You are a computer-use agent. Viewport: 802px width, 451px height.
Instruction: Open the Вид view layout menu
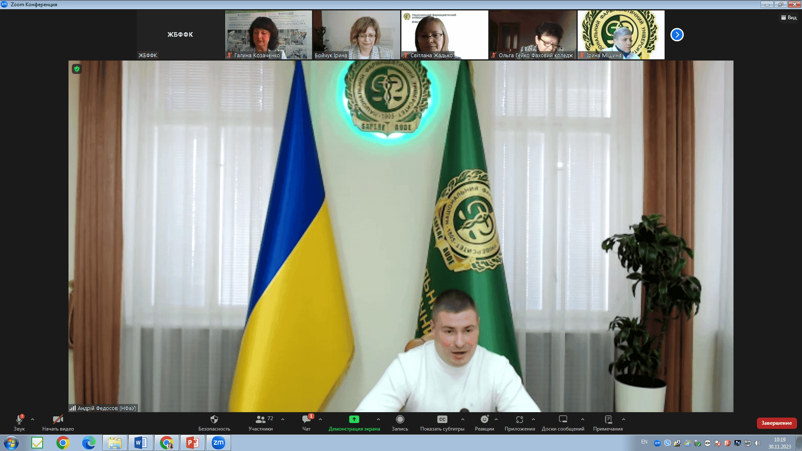coord(789,18)
